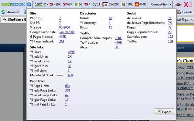Click Y! .edu Page Links 358
Image resolution: width=194 pixels, height=121 pixels.
[68, 91]
